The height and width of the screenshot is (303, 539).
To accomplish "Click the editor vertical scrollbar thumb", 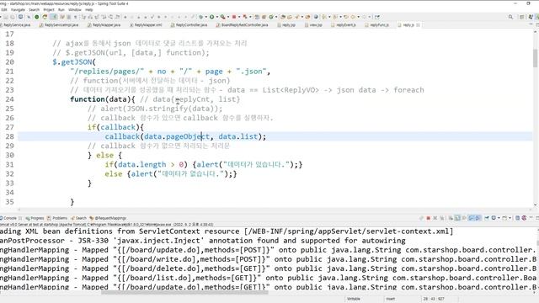I will (x=536, y=58).
